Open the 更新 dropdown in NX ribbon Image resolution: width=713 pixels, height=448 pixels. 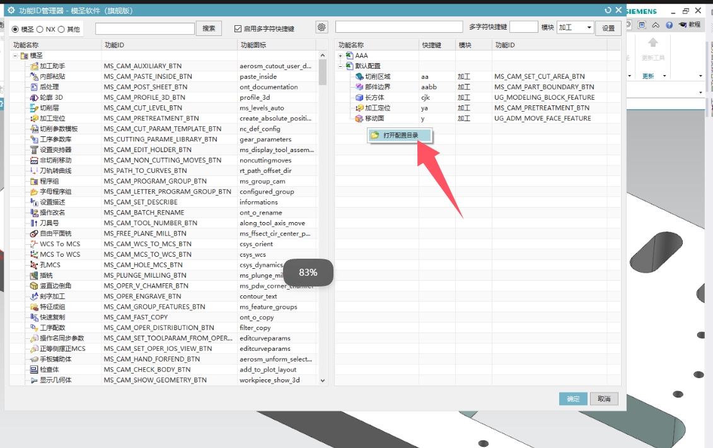click(664, 76)
